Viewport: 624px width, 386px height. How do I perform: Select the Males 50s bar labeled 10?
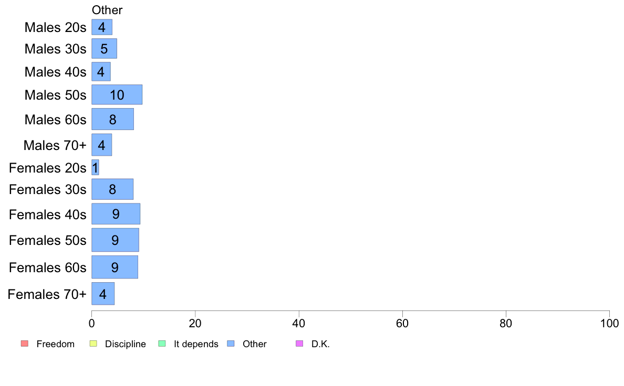[117, 94]
